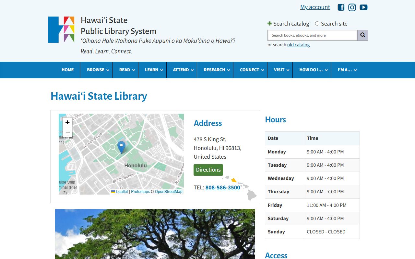Click the Address heading
This screenshot has width=415, height=259.
tap(208, 123)
